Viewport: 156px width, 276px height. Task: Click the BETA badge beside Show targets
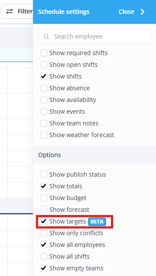[97, 222]
